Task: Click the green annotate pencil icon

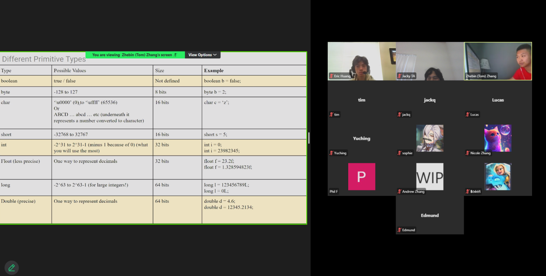Action: coord(12,268)
